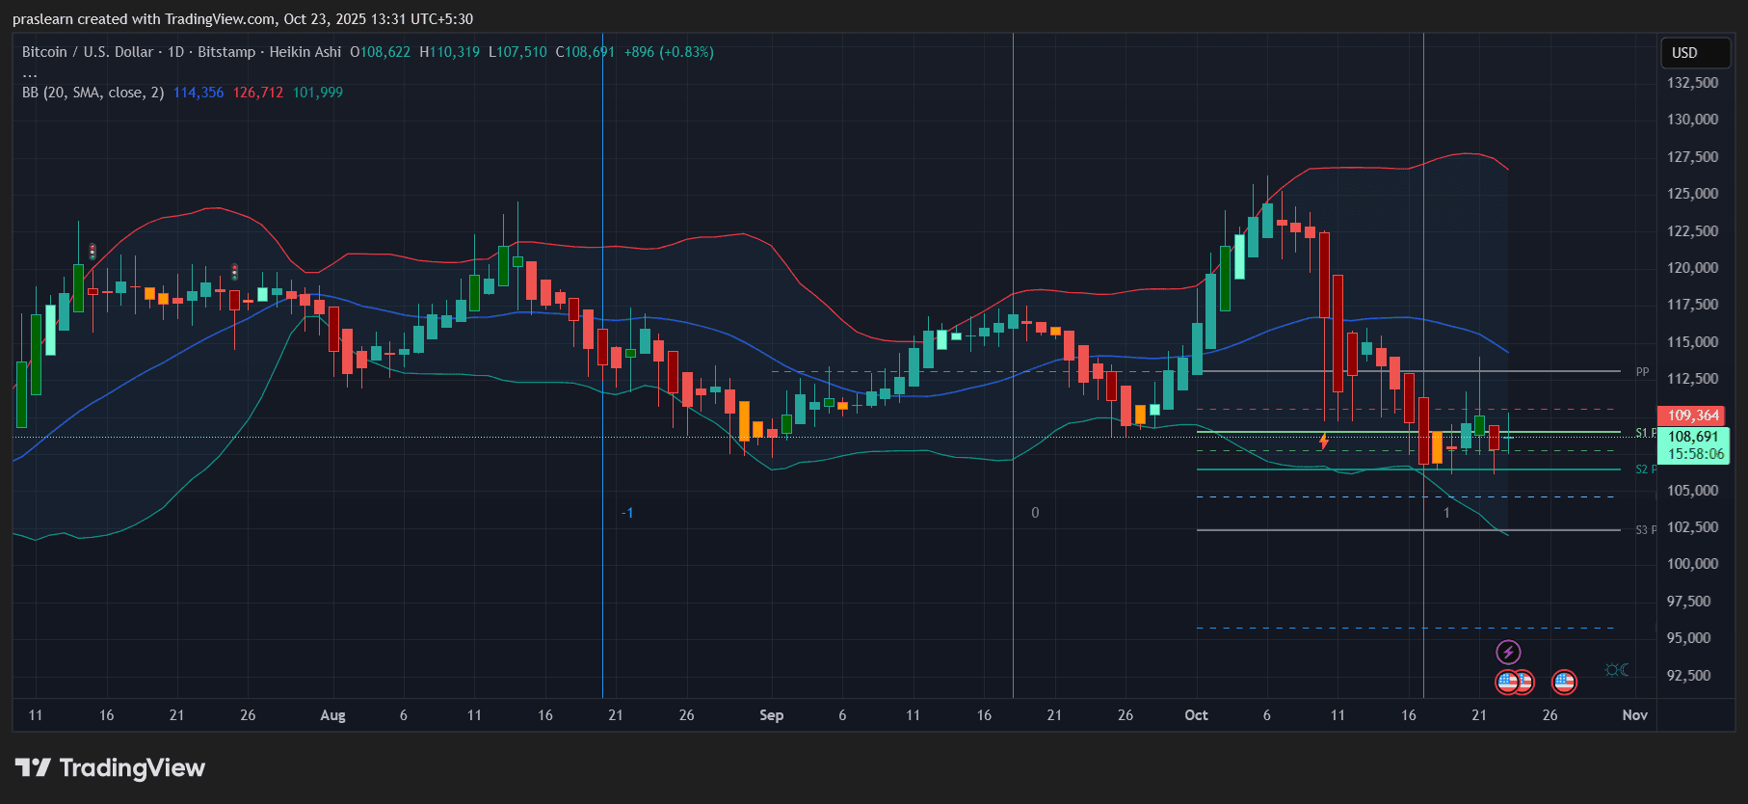
Task: Select the S3 support level label
Action: click(x=1644, y=530)
